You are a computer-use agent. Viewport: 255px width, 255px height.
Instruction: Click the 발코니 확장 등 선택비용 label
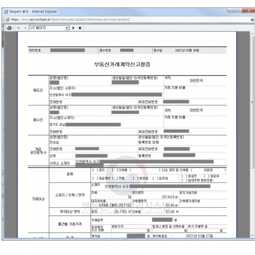point(168,227)
